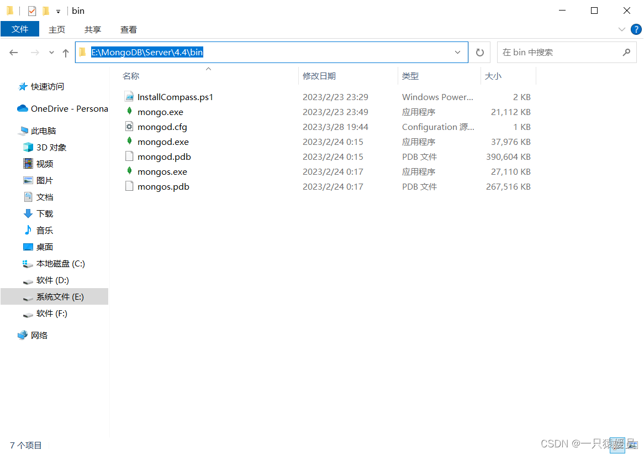This screenshot has height=454, width=644.
Task: Open the 文件 menu tab
Action: coord(20,29)
